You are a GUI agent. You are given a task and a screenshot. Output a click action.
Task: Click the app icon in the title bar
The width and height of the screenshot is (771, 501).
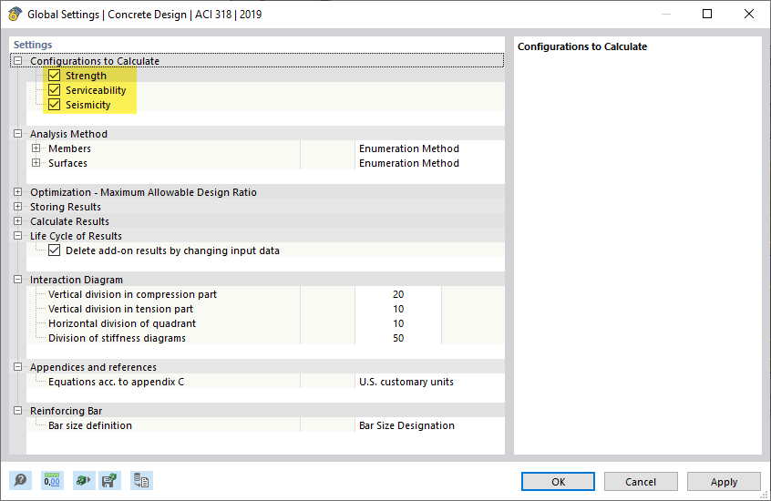(15, 15)
